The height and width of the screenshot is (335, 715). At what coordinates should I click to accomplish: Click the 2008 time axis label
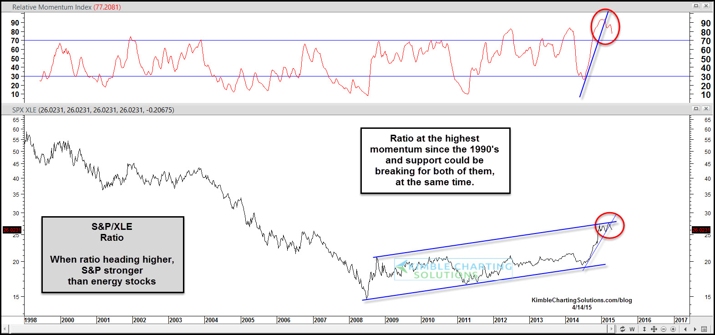(356, 320)
